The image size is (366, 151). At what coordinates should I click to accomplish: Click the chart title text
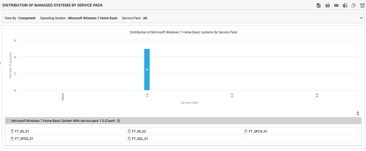pos(183,32)
